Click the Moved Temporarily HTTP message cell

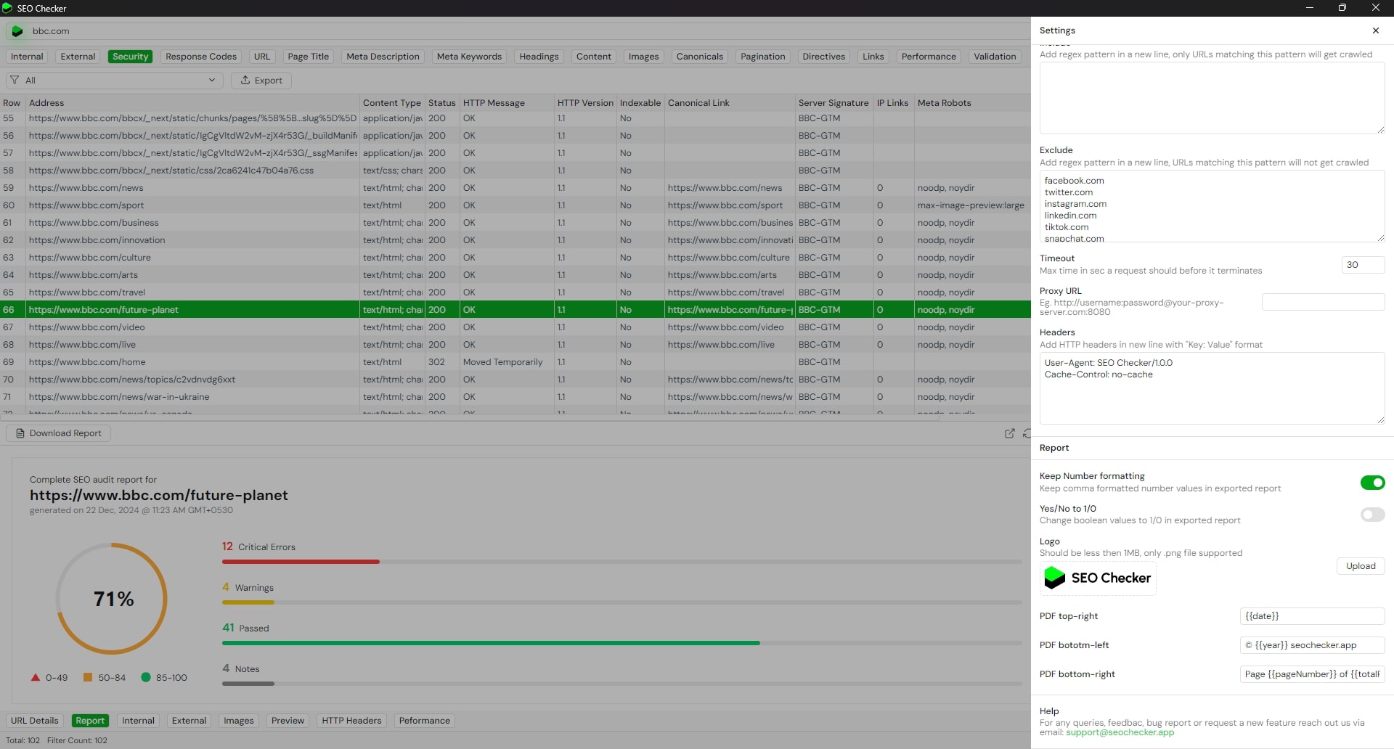tap(507, 362)
